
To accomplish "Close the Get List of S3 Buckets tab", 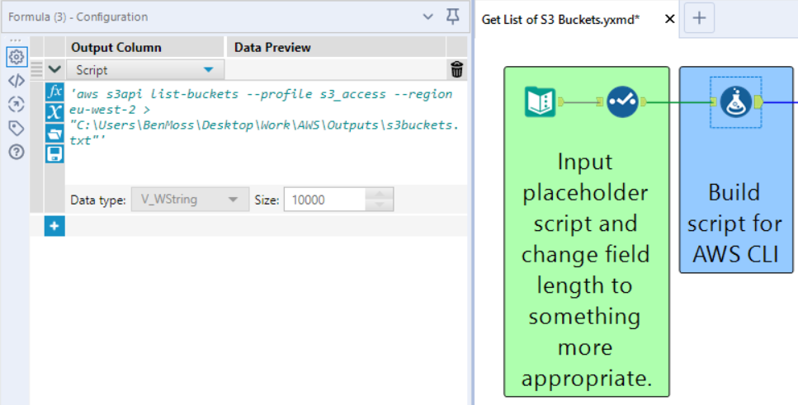I will click(670, 19).
